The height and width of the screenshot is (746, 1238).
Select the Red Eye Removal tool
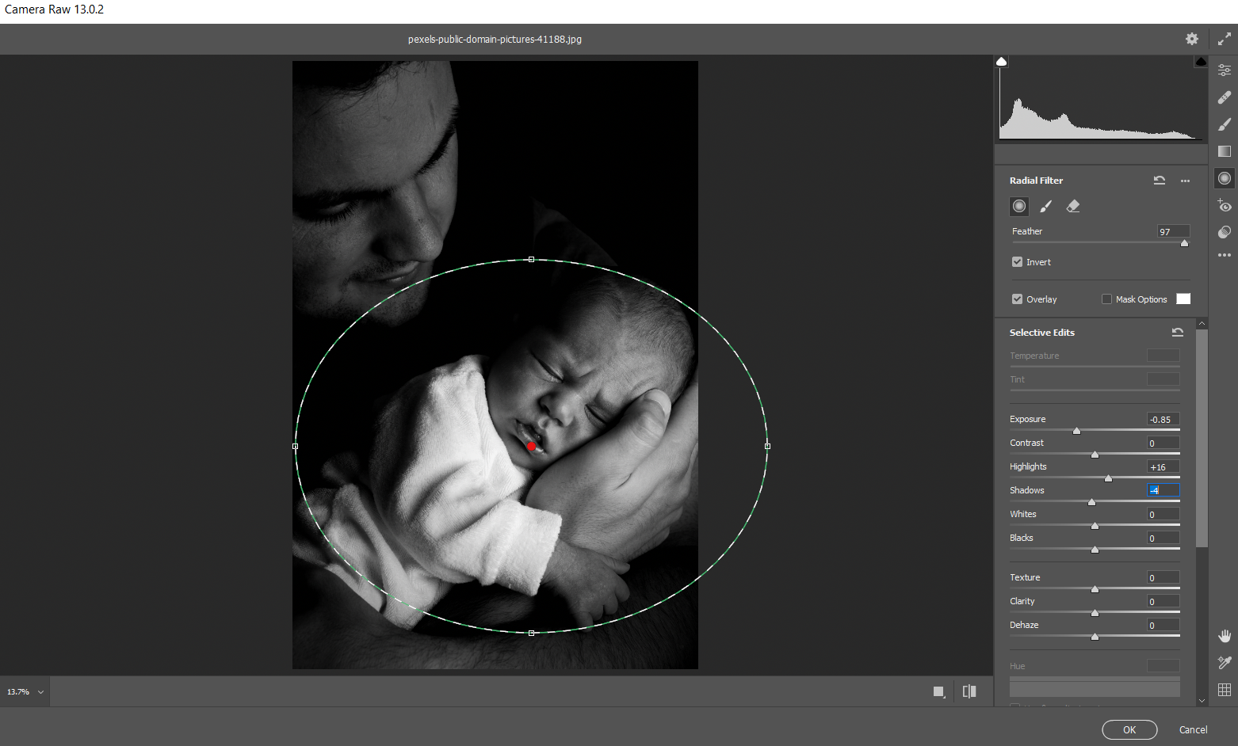coord(1225,205)
